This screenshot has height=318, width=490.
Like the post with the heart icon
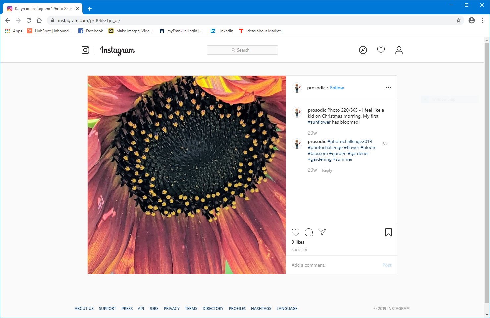[x=296, y=232]
